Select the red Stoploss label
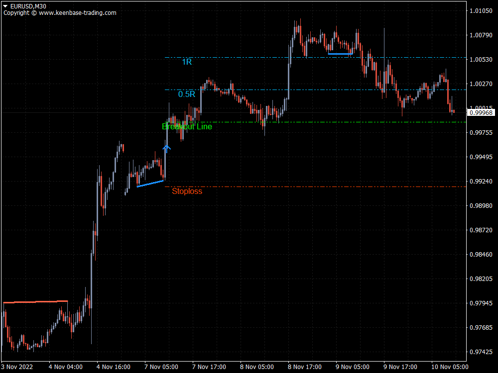The height and width of the screenshot is (373, 498). click(187, 191)
